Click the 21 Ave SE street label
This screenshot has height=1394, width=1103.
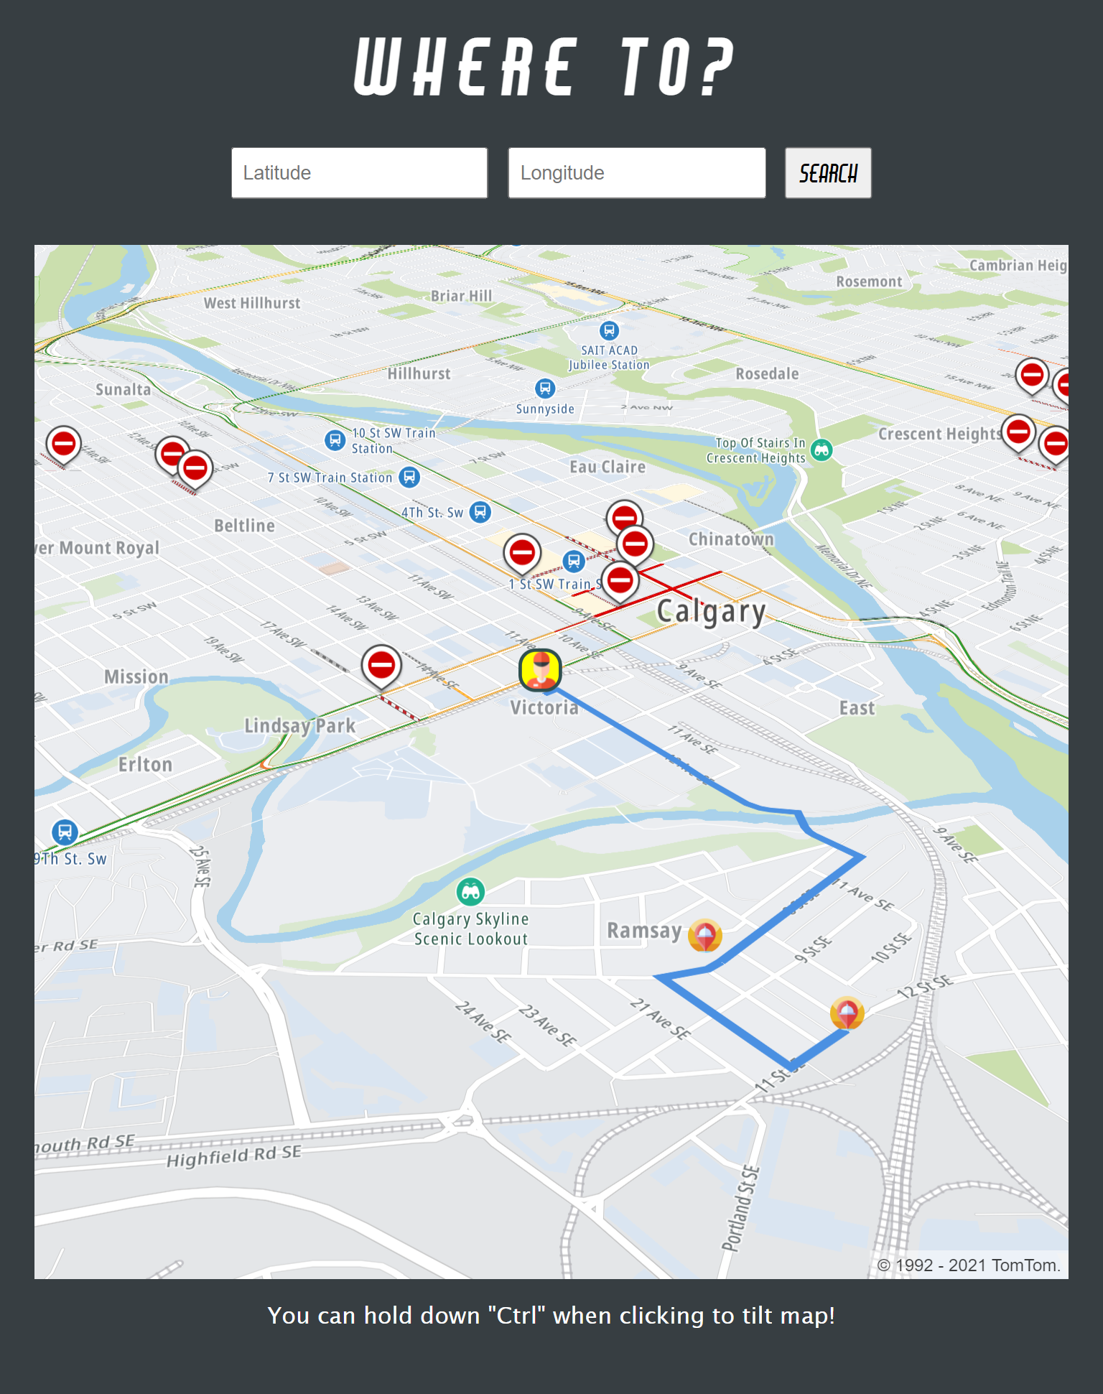pyautogui.click(x=660, y=1018)
